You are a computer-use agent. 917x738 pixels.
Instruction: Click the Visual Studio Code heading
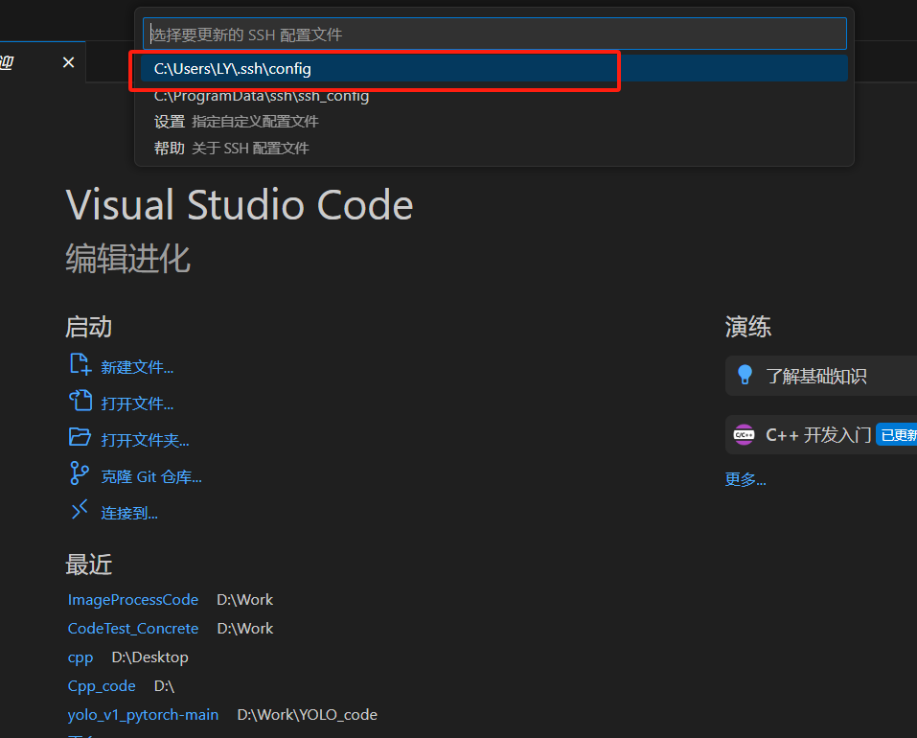(240, 205)
